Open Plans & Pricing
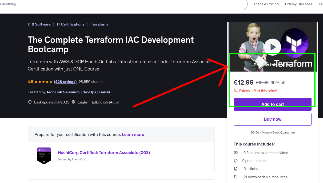Screen dimensions: 323x183 tap(266, 4)
